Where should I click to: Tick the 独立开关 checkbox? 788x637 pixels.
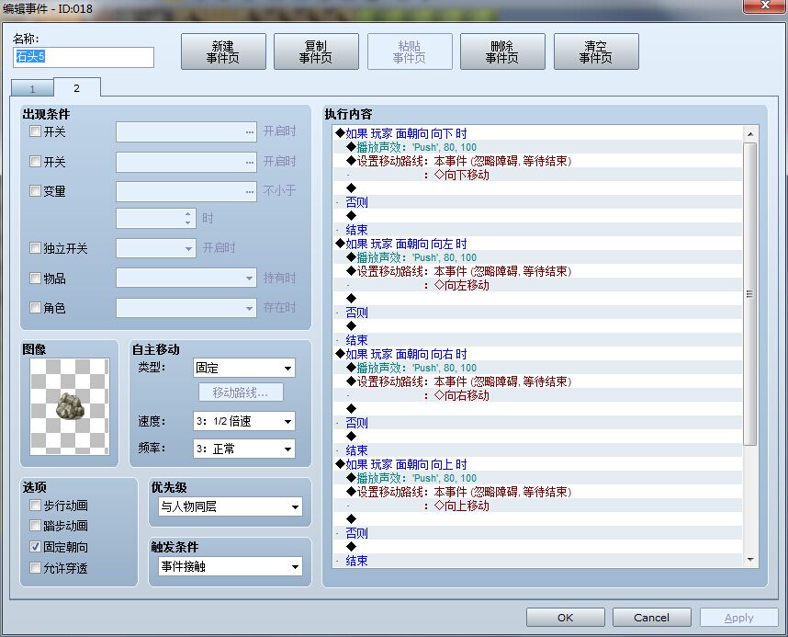35,248
